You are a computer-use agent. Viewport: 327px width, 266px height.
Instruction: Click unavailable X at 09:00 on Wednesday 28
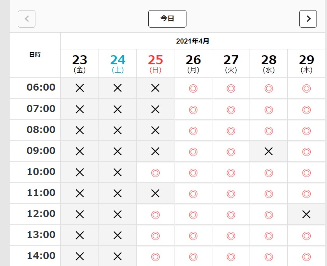269,151
